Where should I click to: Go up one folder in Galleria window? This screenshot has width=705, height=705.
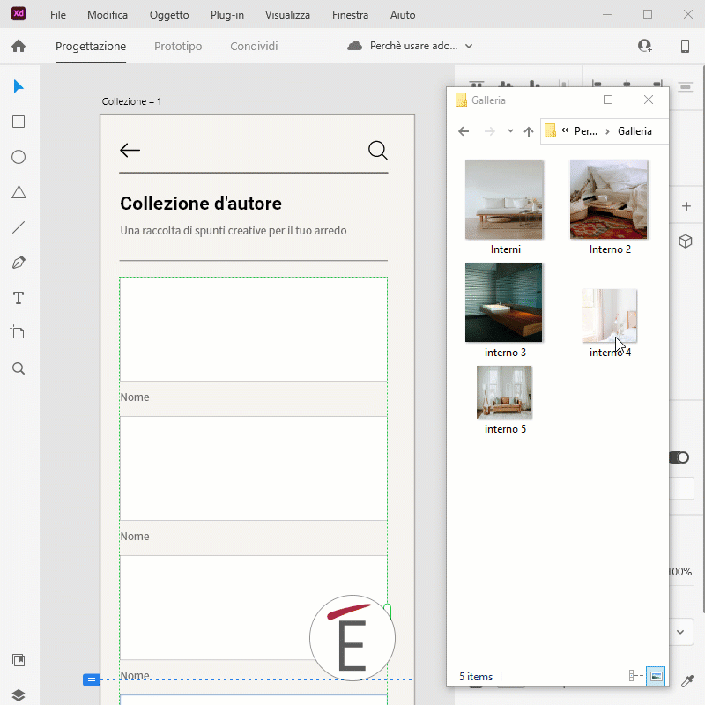pos(528,131)
